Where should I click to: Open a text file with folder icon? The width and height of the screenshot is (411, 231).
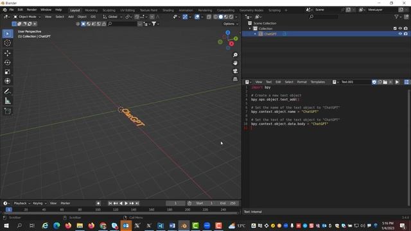tap(385, 82)
